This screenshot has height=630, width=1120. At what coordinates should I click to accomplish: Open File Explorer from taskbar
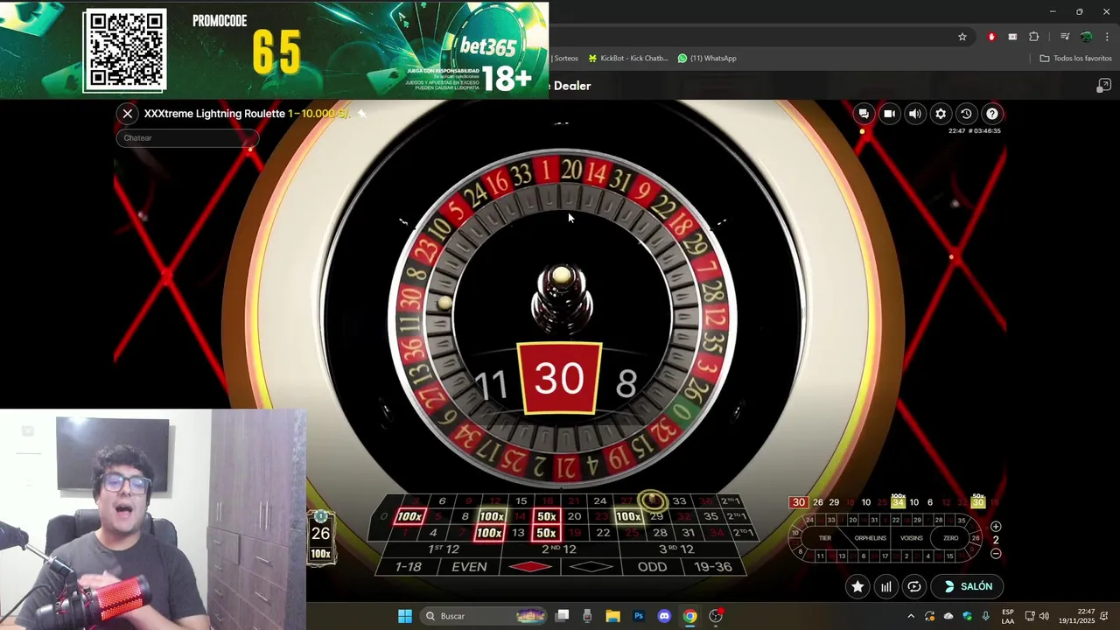coord(612,616)
